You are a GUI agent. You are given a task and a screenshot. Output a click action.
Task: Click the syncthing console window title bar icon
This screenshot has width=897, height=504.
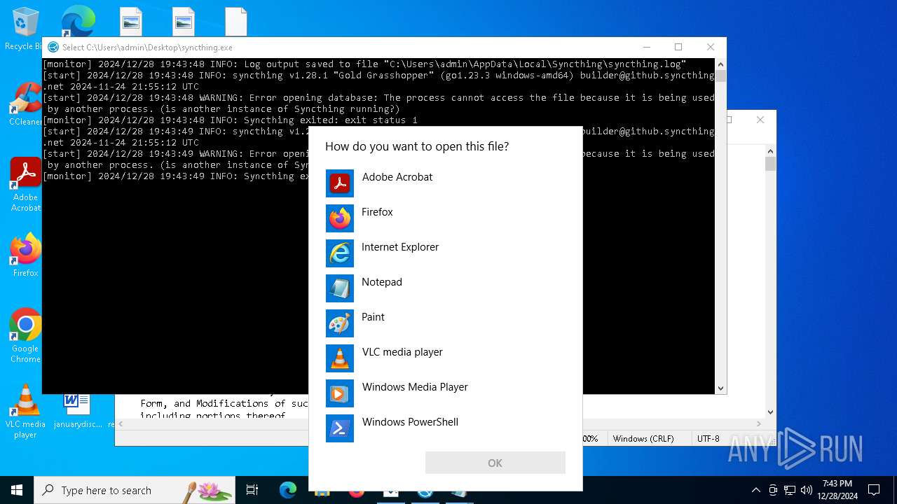pyautogui.click(x=53, y=47)
